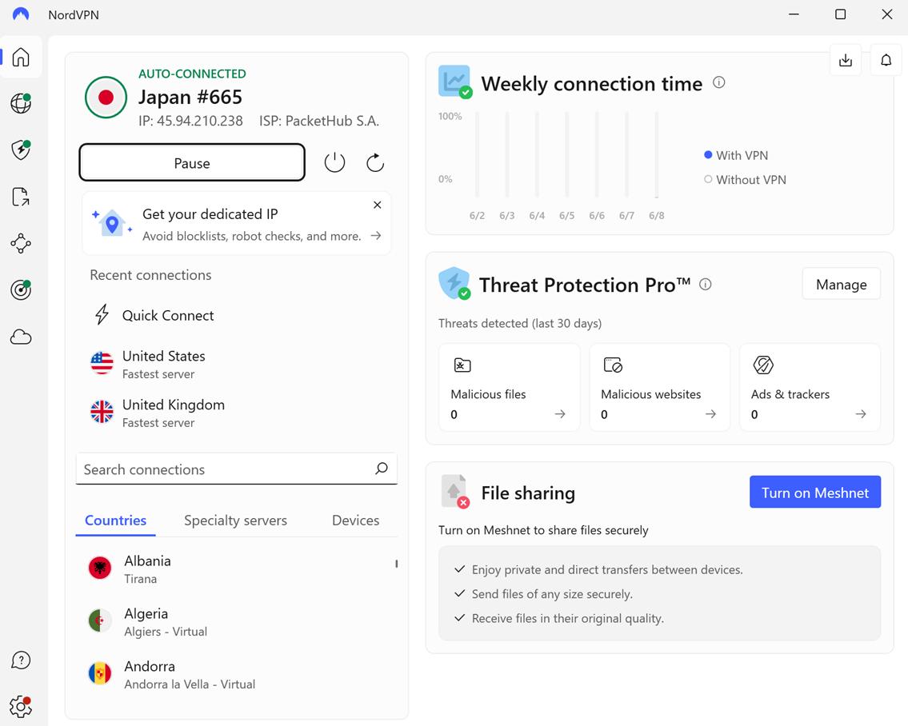This screenshot has height=726, width=908.
Task: Open the downloads icon at top right
Action: pos(846,60)
